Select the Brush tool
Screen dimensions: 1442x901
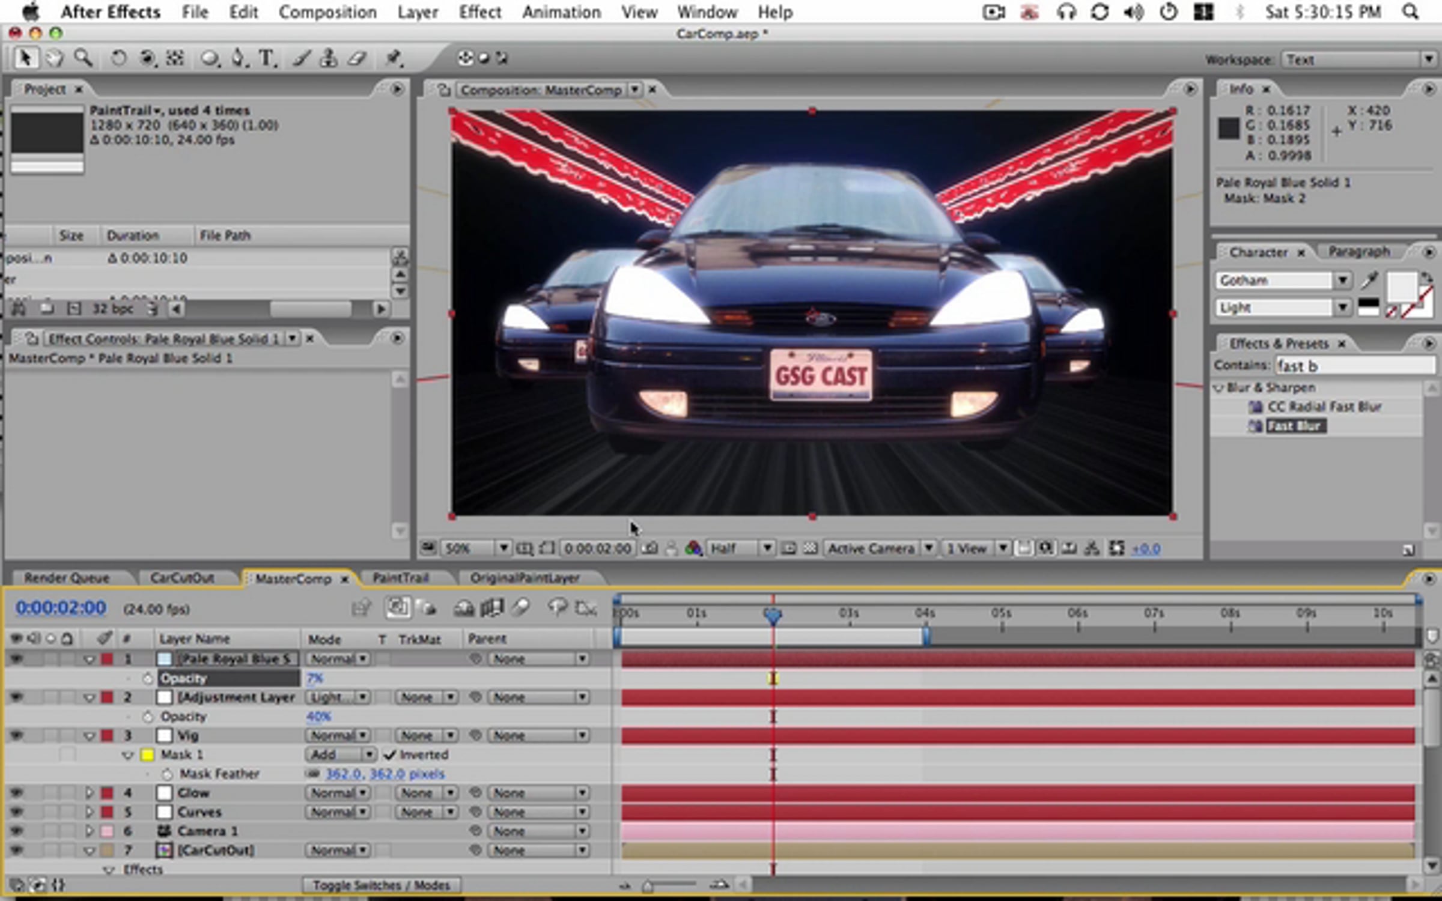[302, 58]
